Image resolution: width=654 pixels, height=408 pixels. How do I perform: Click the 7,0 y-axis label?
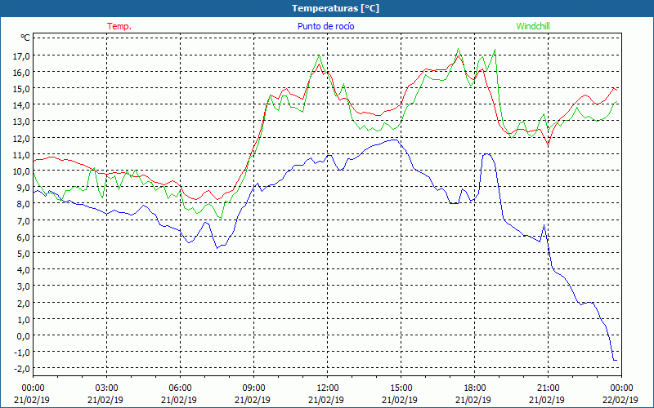coord(23,220)
